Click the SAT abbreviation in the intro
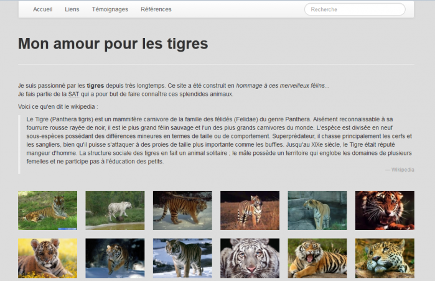 click(73, 94)
